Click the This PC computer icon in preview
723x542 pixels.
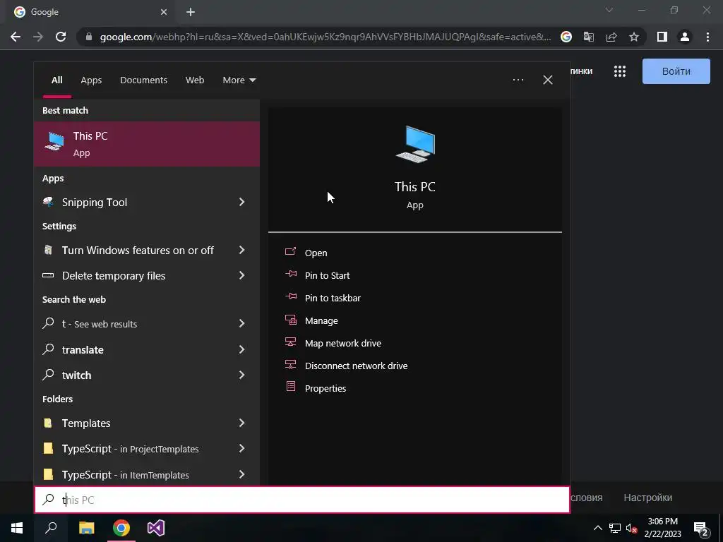click(x=415, y=144)
